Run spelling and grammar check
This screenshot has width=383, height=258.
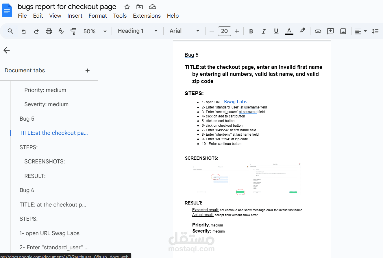tap(61, 31)
